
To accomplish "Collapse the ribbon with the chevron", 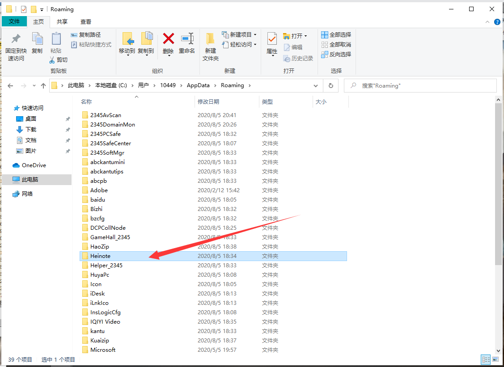I will point(487,22).
